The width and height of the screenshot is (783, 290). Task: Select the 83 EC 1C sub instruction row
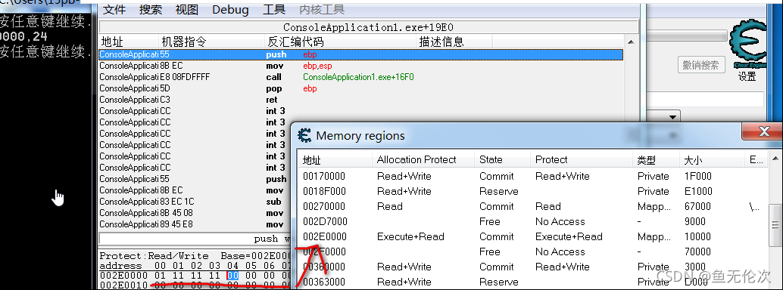[x=195, y=202]
